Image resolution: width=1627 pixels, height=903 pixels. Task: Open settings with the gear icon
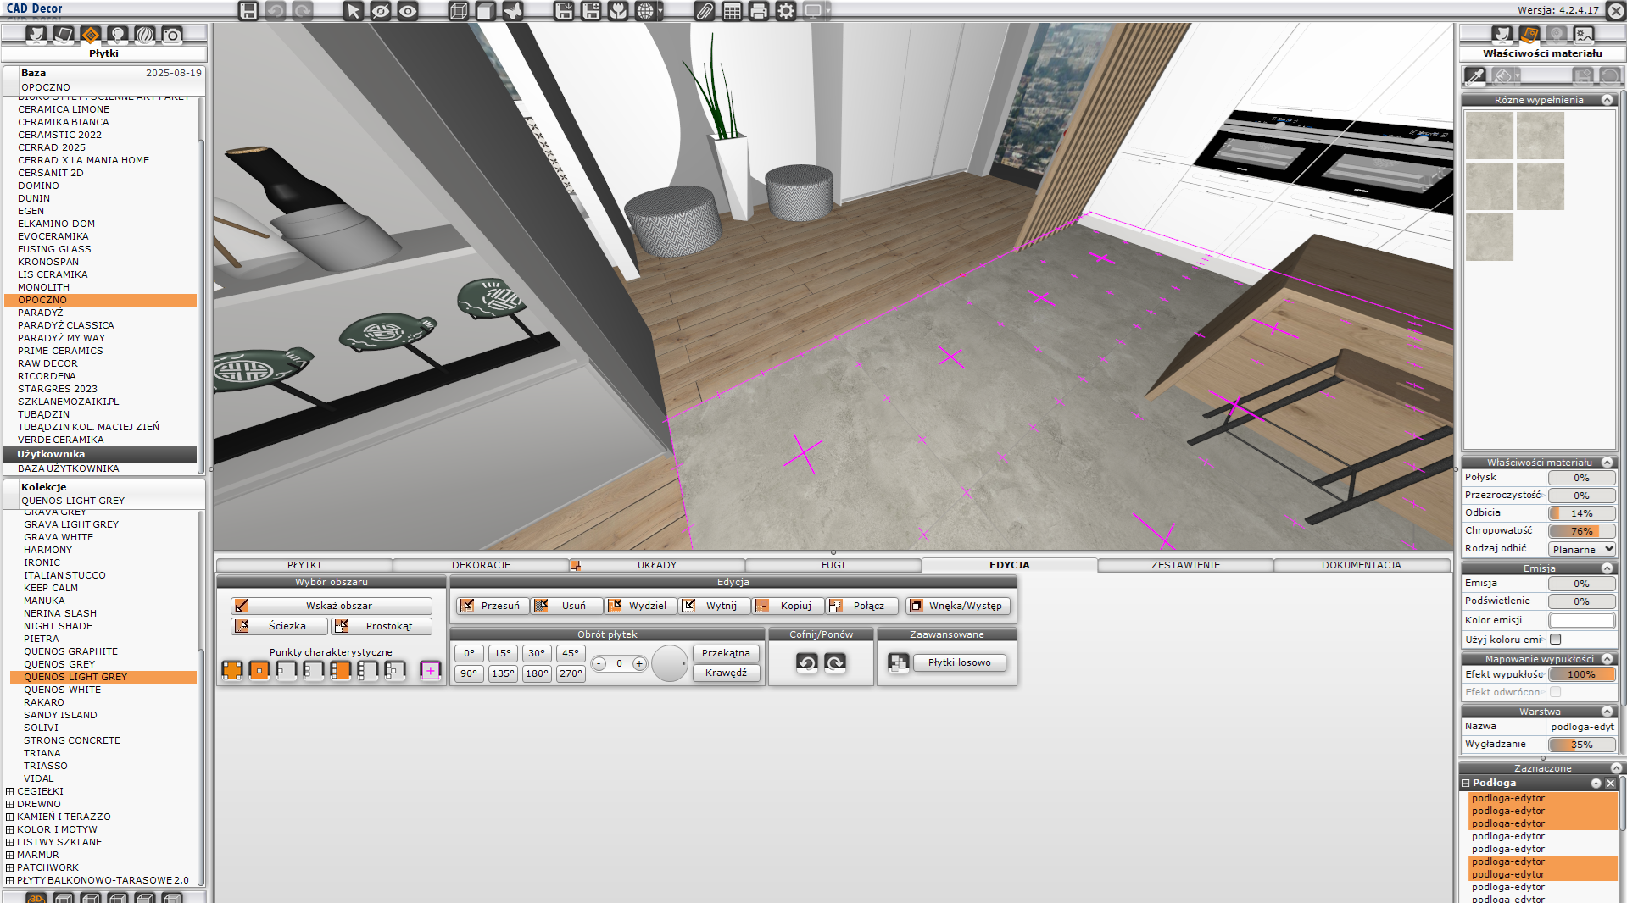[x=786, y=11]
